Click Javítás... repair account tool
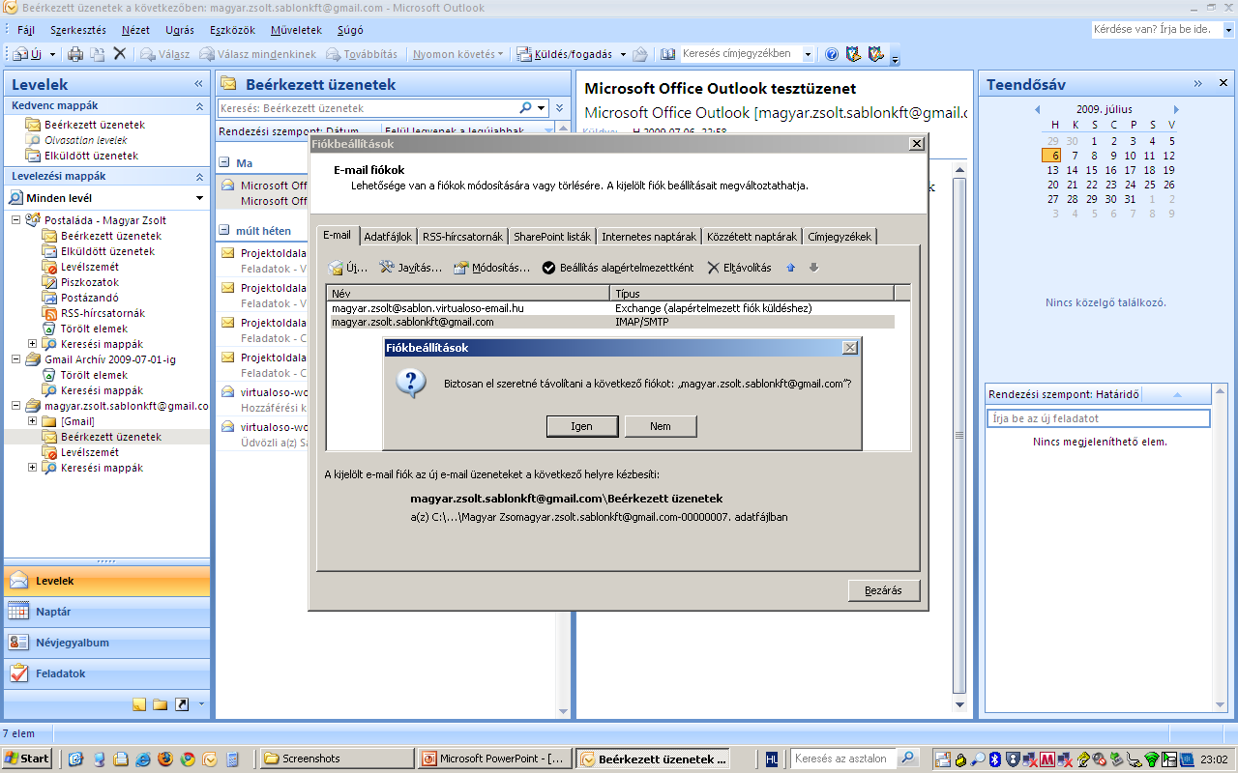The height and width of the screenshot is (773, 1238). (411, 268)
